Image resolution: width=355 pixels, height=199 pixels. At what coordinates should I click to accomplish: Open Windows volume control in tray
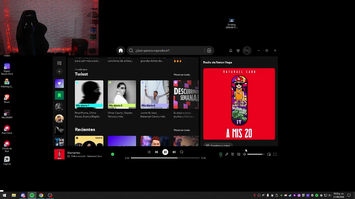[x=330, y=195]
